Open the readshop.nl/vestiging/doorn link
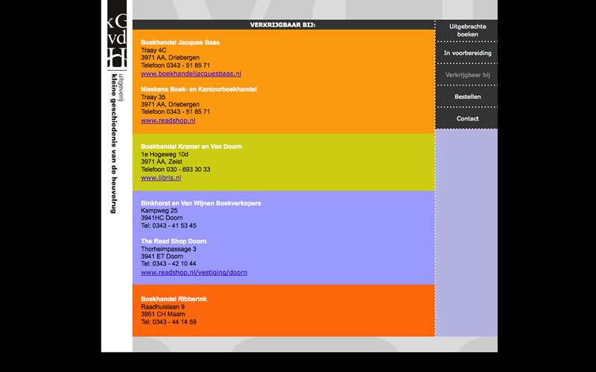Viewport: 596px width, 372px height. [194, 272]
